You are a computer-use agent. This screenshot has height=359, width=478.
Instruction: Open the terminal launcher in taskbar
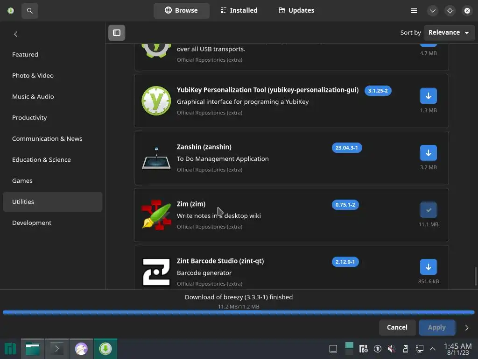[56, 349]
